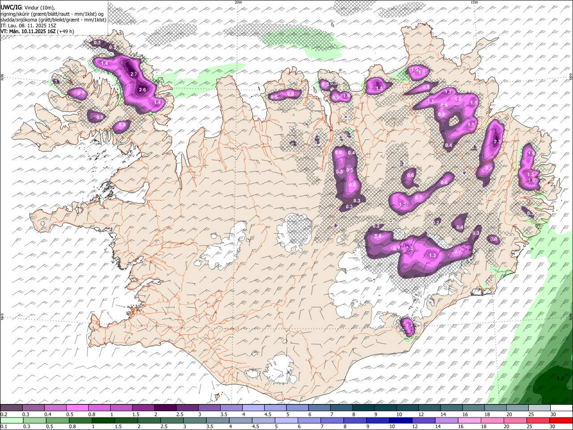
Task: Click the '0.1' label in lower legend row
Action: coord(4,426)
